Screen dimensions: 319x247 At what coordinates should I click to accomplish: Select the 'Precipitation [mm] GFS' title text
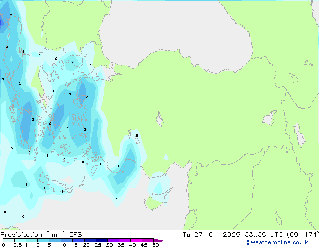click(x=41, y=235)
